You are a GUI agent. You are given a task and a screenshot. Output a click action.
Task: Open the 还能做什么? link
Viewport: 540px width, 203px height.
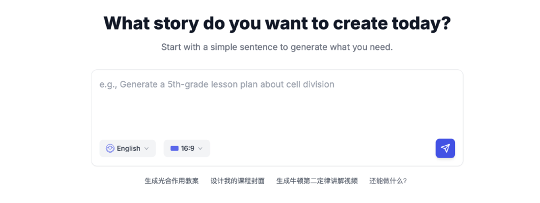(x=388, y=181)
